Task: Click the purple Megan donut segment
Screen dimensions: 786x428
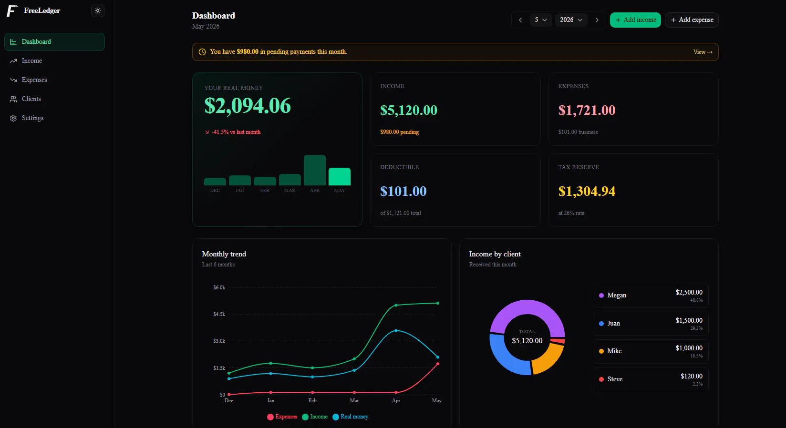Action: [x=527, y=307]
